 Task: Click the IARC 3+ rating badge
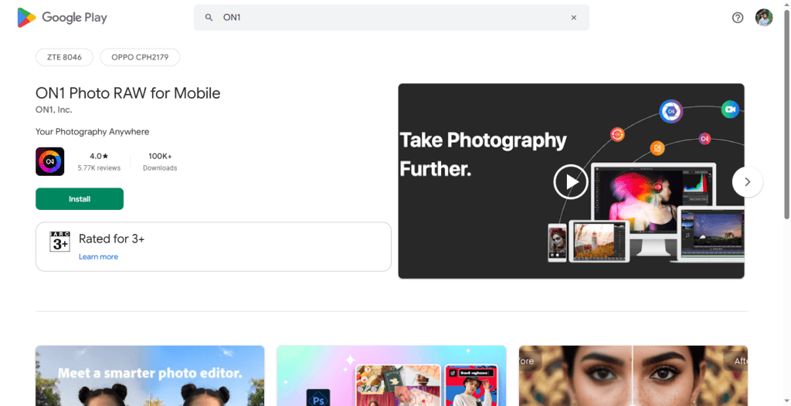tap(60, 242)
